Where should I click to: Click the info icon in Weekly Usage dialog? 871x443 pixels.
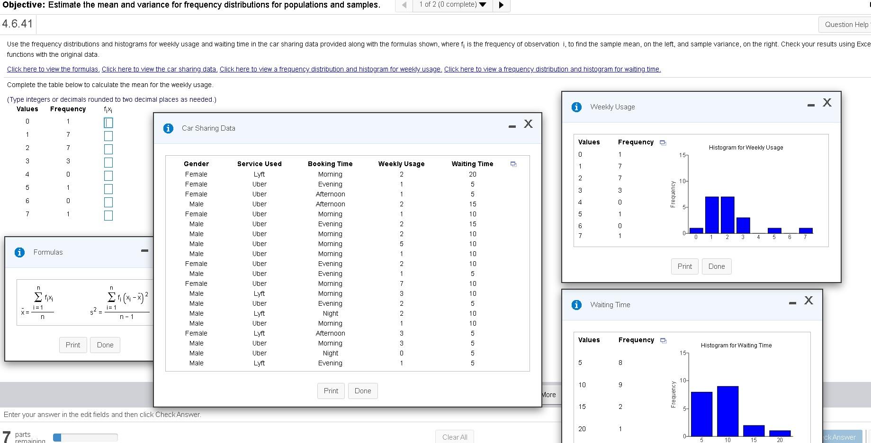click(576, 107)
